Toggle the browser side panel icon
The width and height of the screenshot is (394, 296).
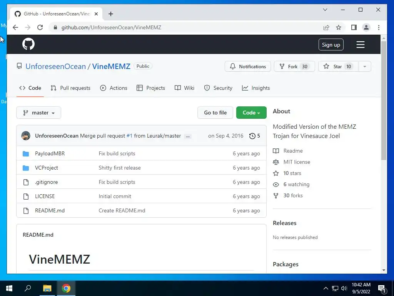coord(354,27)
